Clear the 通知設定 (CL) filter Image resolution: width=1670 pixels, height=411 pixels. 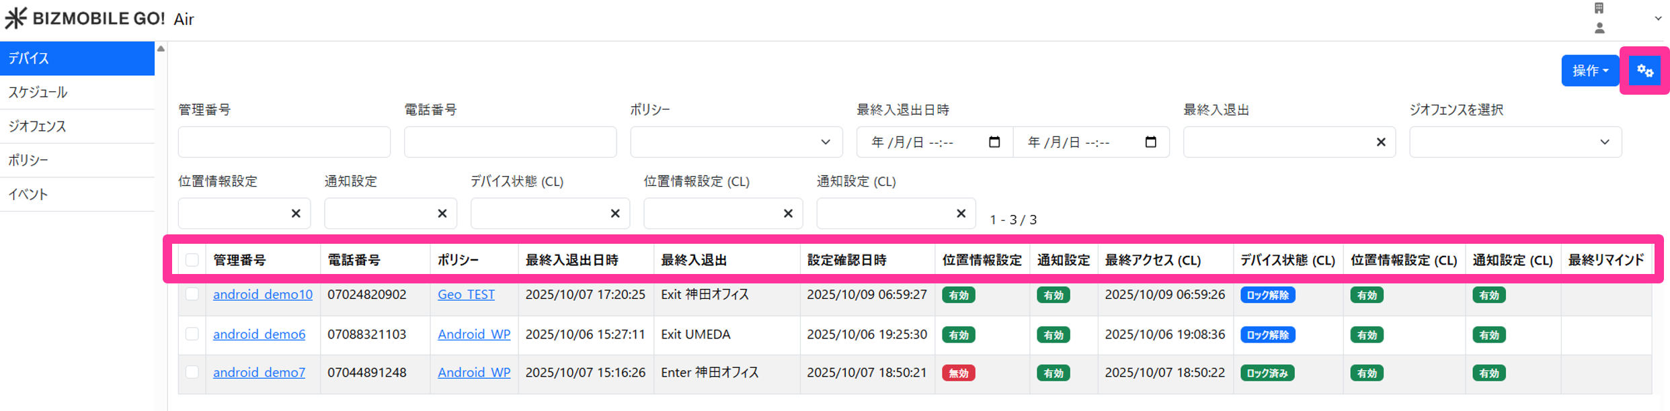pos(961,214)
